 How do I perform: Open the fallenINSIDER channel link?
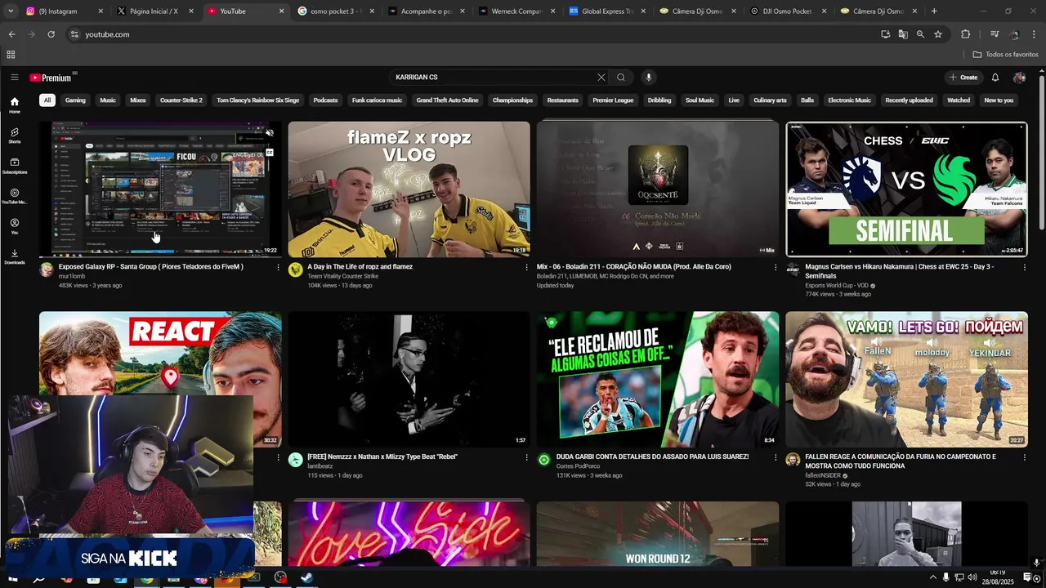click(x=823, y=475)
